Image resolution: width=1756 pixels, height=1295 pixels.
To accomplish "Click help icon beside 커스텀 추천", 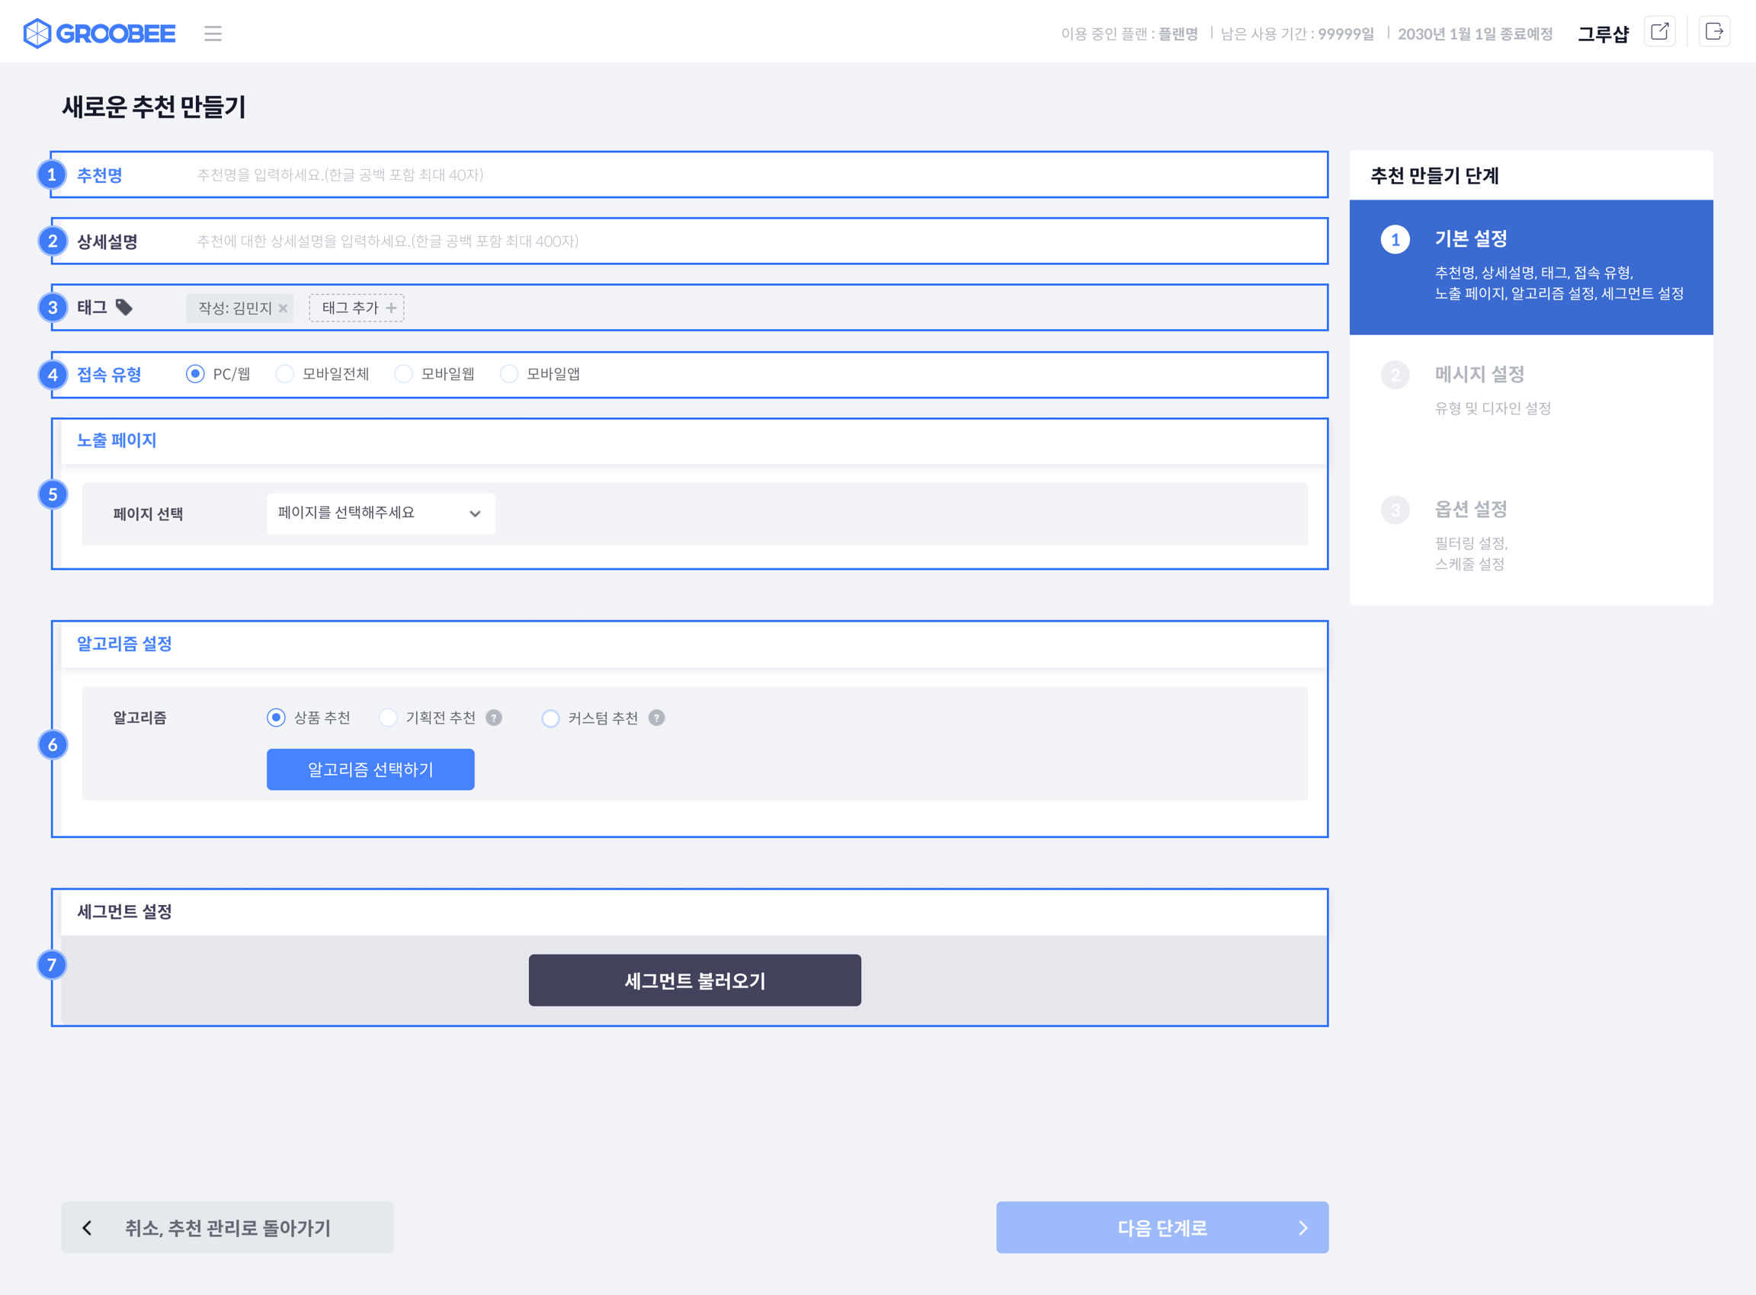I will pyautogui.click(x=656, y=718).
